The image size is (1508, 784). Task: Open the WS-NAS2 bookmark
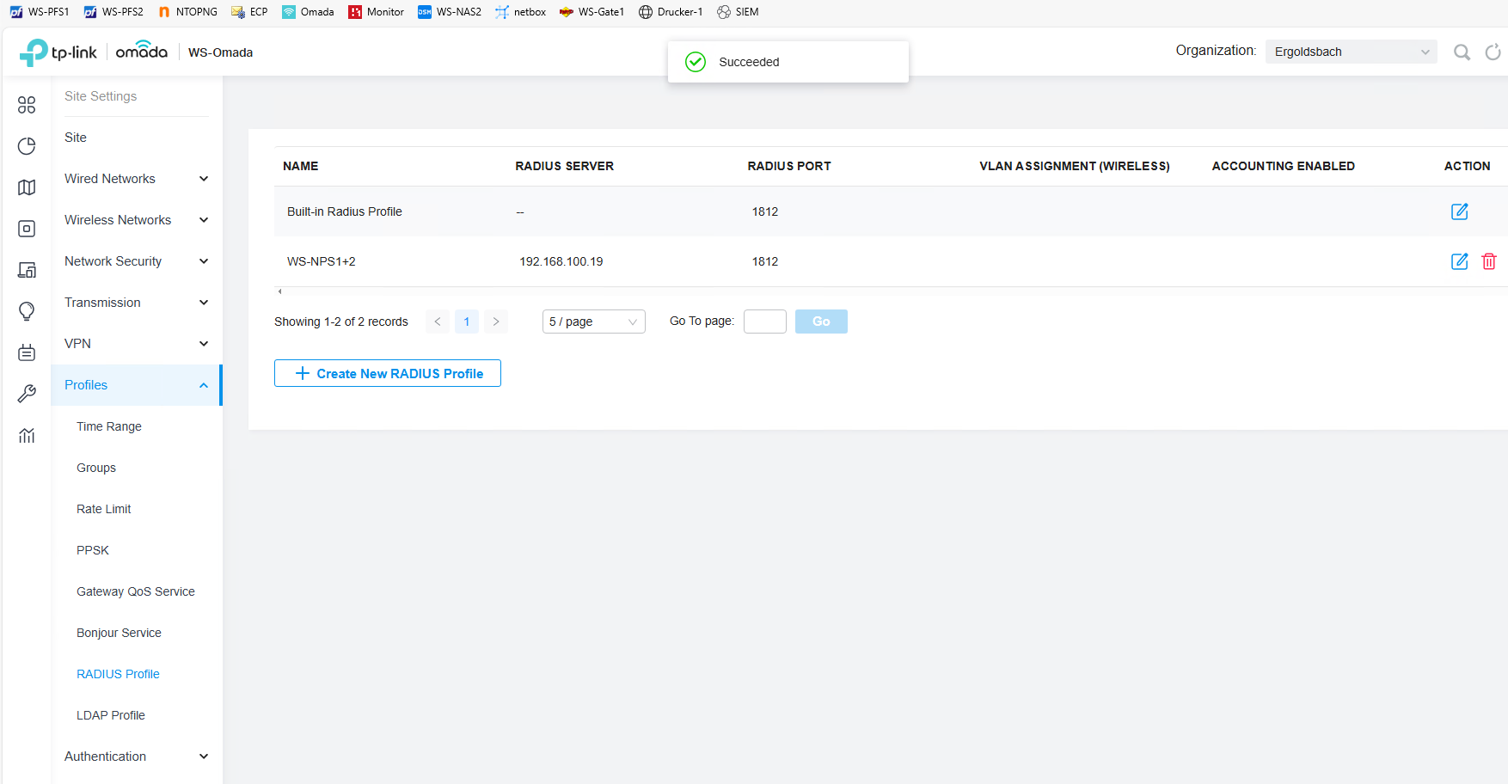(x=450, y=12)
